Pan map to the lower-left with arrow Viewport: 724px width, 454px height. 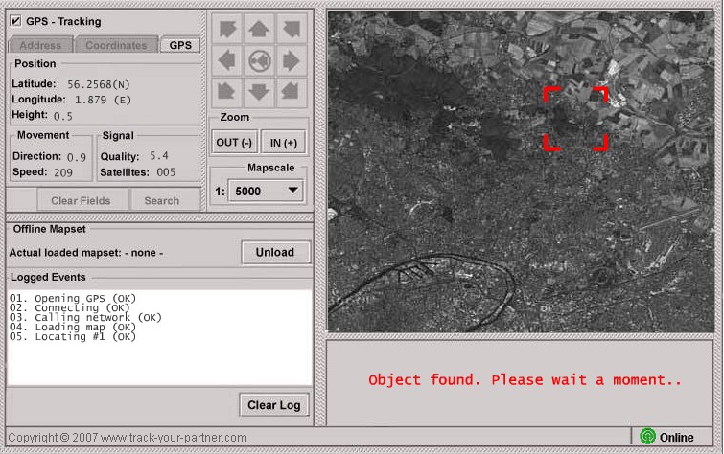[227, 93]
